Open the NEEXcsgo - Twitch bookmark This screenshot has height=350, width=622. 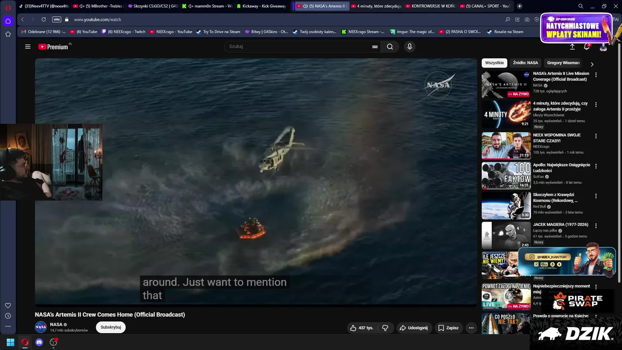pos(123,32)
